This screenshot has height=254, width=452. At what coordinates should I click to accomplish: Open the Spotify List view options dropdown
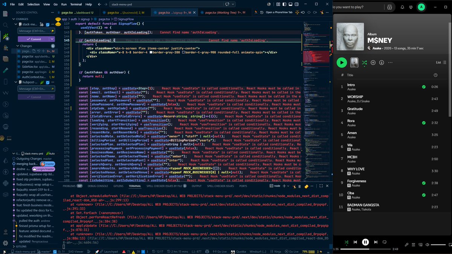coord(441,62)
